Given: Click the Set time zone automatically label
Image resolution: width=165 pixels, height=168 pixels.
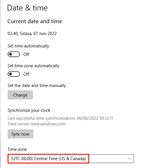Looking at the screenshot, I should coord(33,66).
